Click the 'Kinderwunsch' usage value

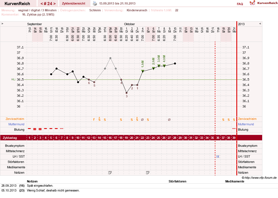[137, 10]
